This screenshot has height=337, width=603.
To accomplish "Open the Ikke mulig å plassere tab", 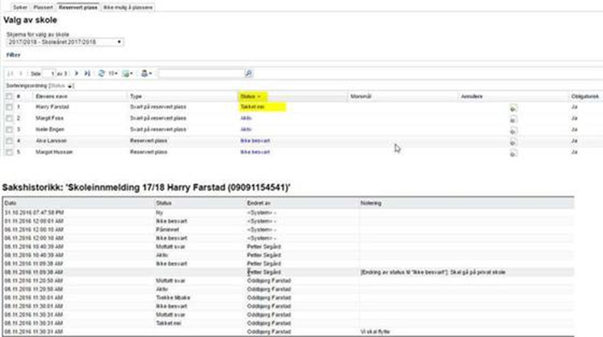I will click(x=128, y=8).
